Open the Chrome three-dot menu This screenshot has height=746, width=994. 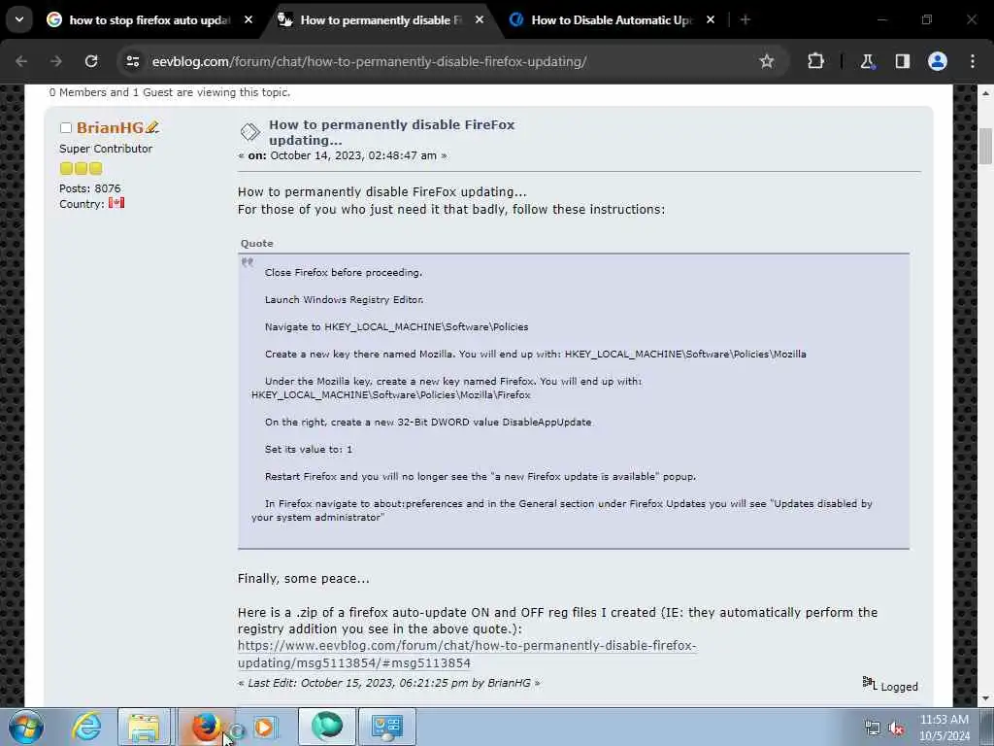[973, 61]
